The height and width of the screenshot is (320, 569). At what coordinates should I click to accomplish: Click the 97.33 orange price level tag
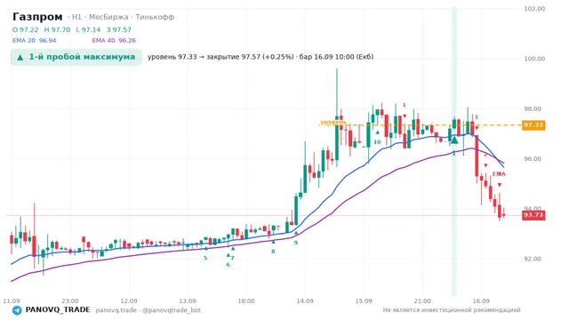[x=533, y=125]
